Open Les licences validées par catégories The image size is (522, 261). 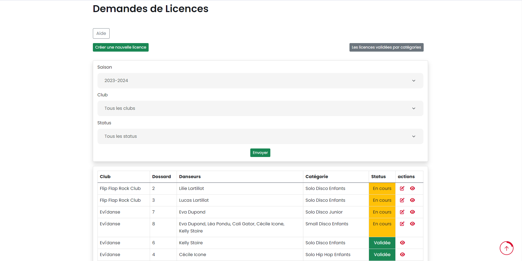[386, 47]
